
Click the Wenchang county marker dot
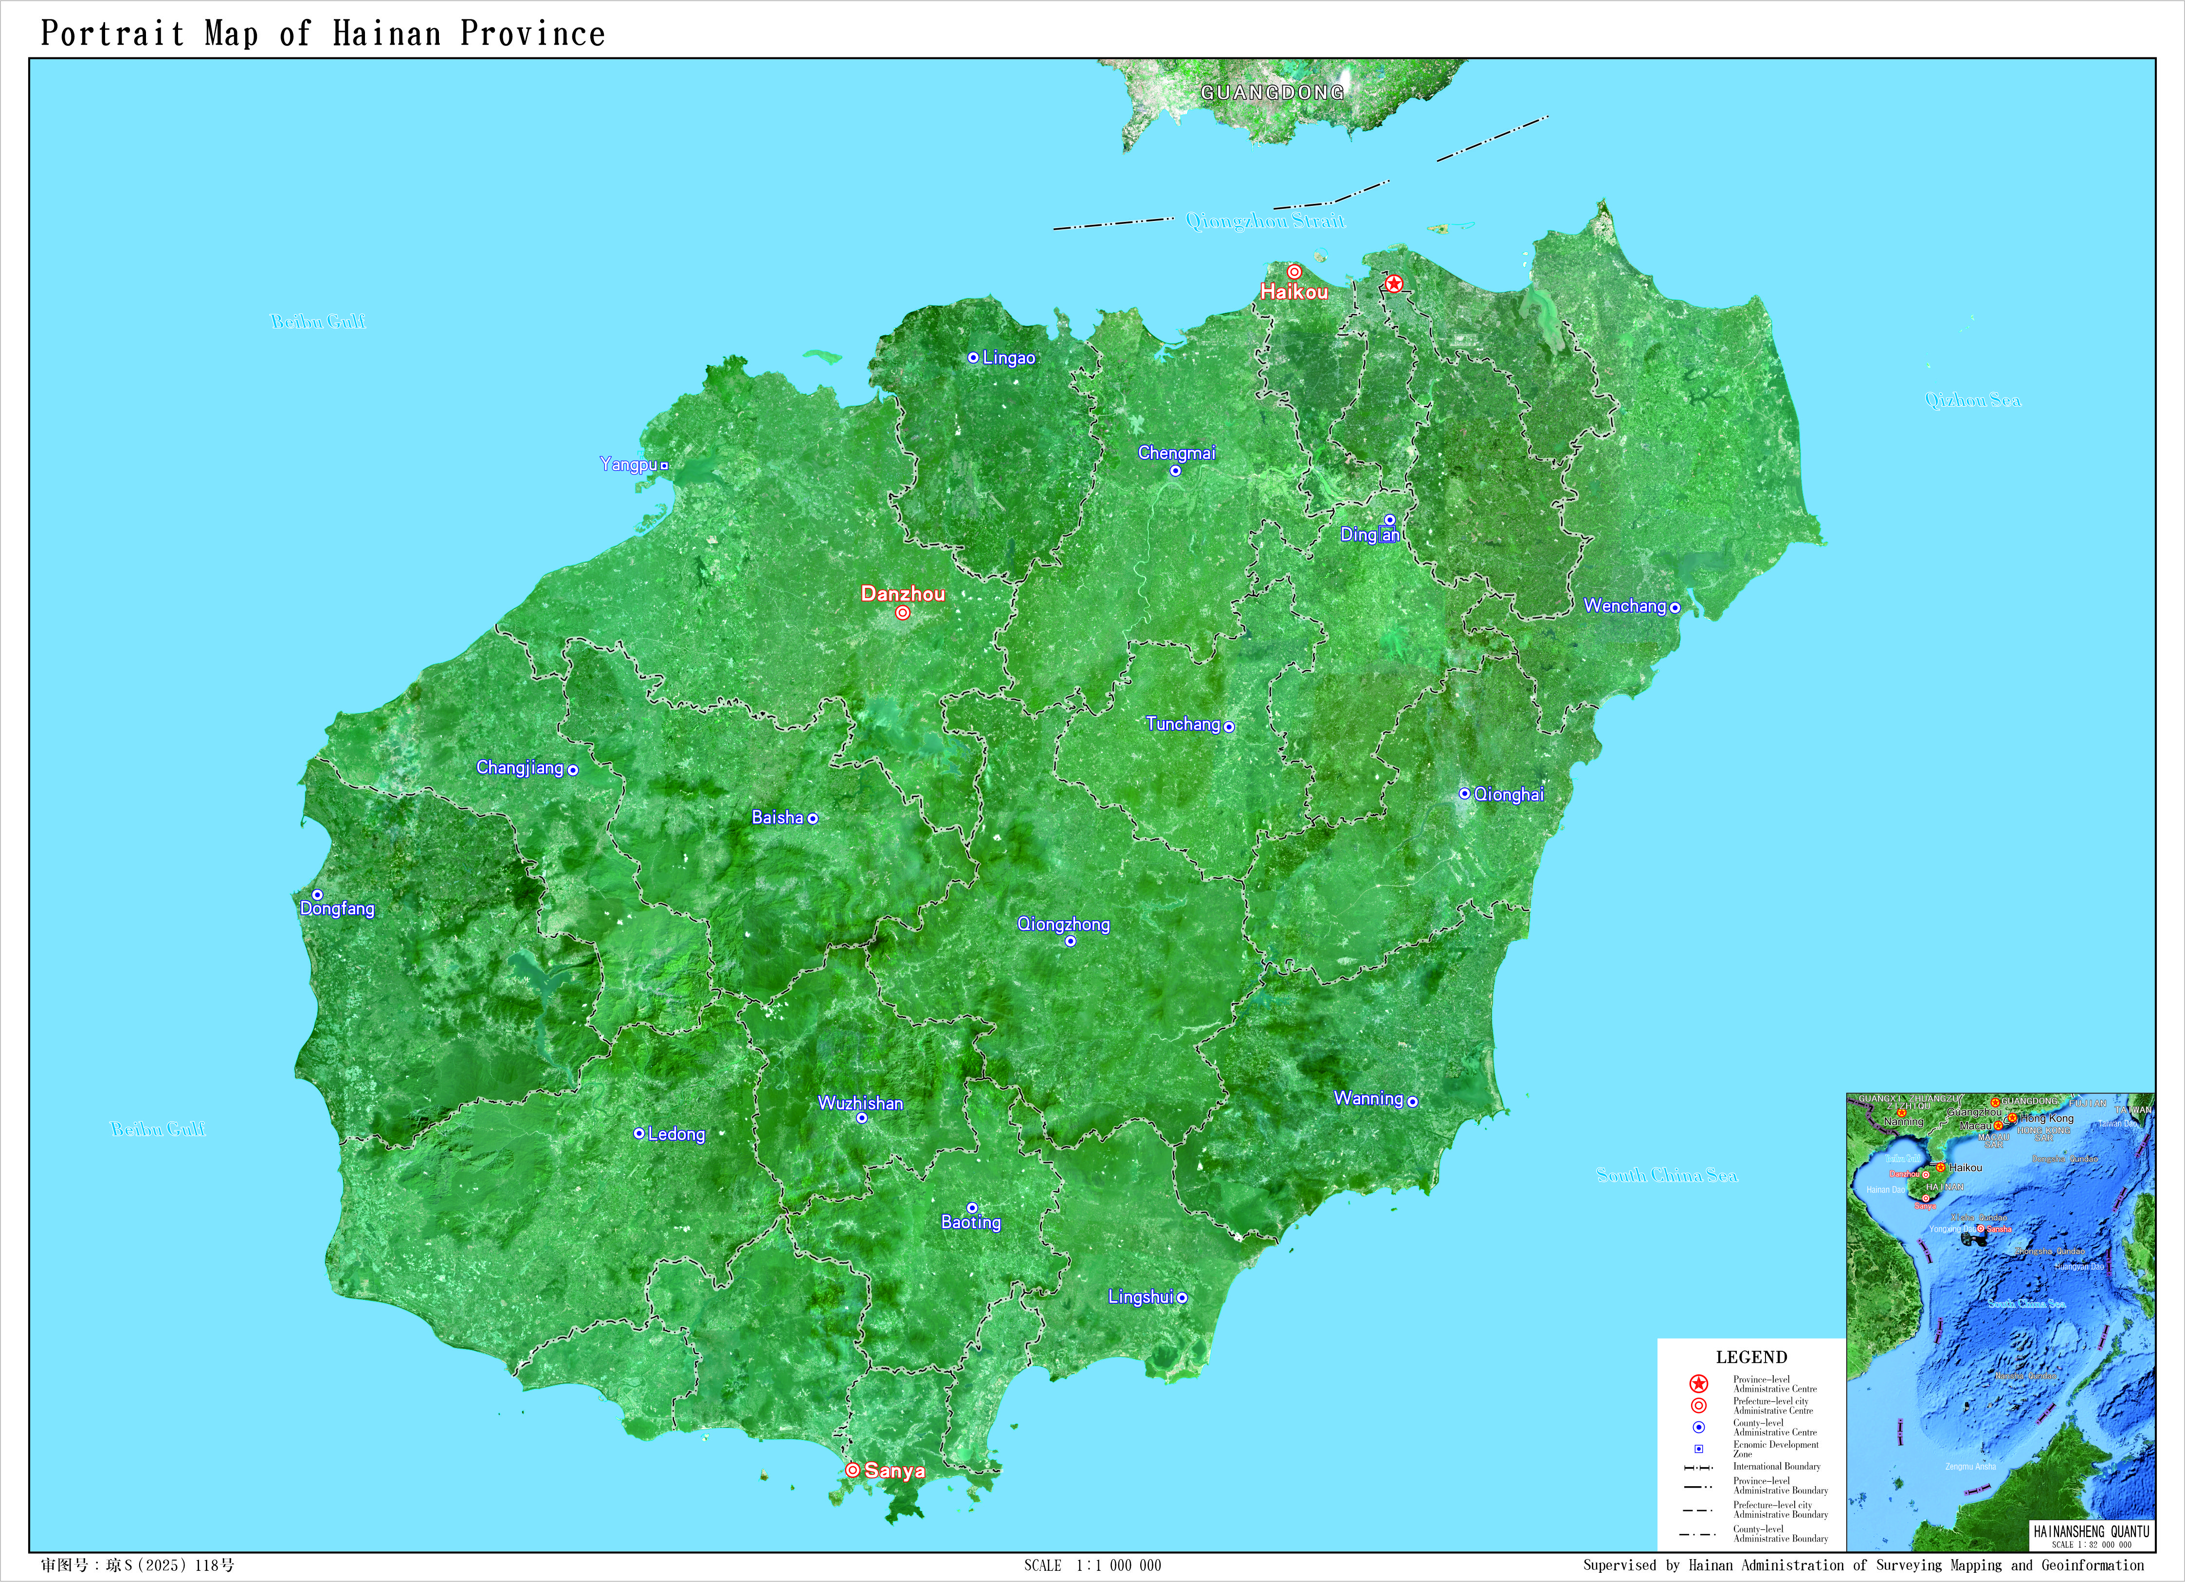[x=1675, y=608]
